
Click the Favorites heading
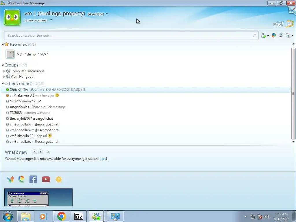(18, 44)
